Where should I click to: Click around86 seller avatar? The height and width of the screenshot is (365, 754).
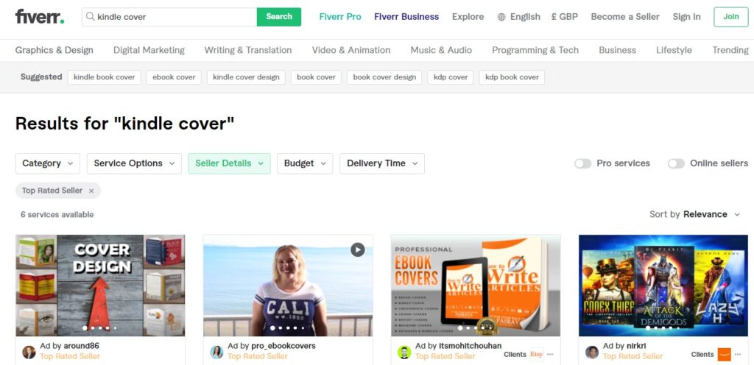pos(29,352)
